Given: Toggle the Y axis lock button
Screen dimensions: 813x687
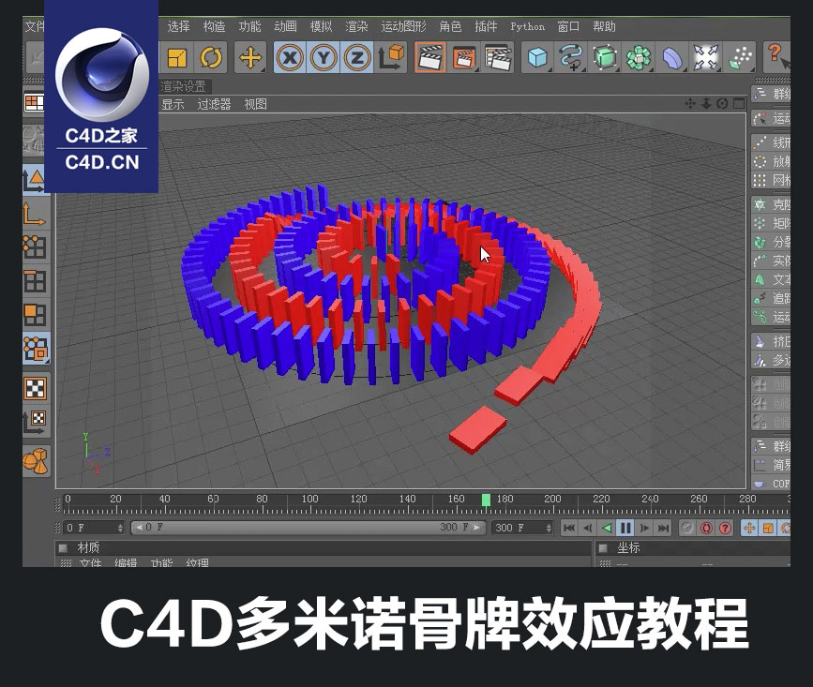Looking at the screenshot, I should pyautogui.click(x=324, y=58).
